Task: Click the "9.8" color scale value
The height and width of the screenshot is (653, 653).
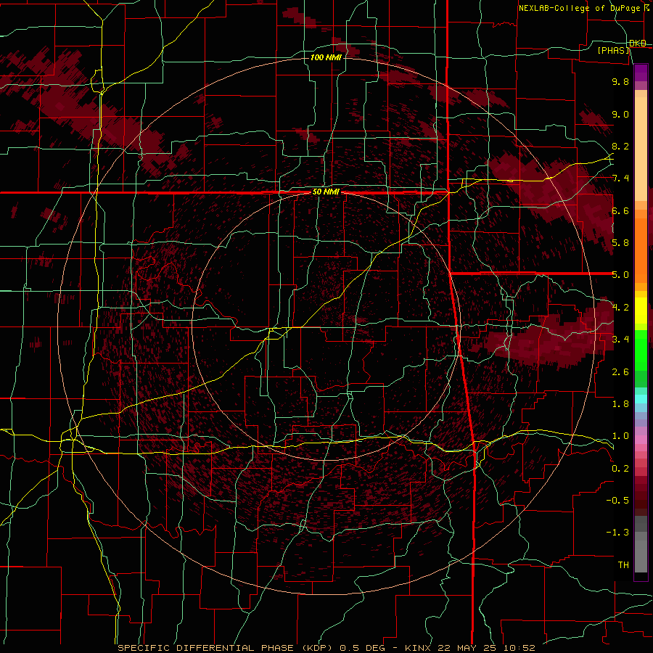Action: tap(620, 81)
